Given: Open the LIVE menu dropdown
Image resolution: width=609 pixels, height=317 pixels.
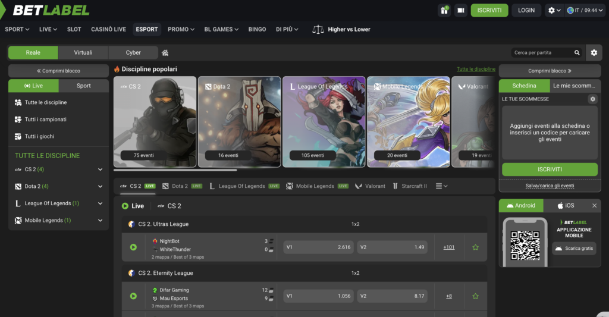Looking at the screenshot, I should point(48,29).
